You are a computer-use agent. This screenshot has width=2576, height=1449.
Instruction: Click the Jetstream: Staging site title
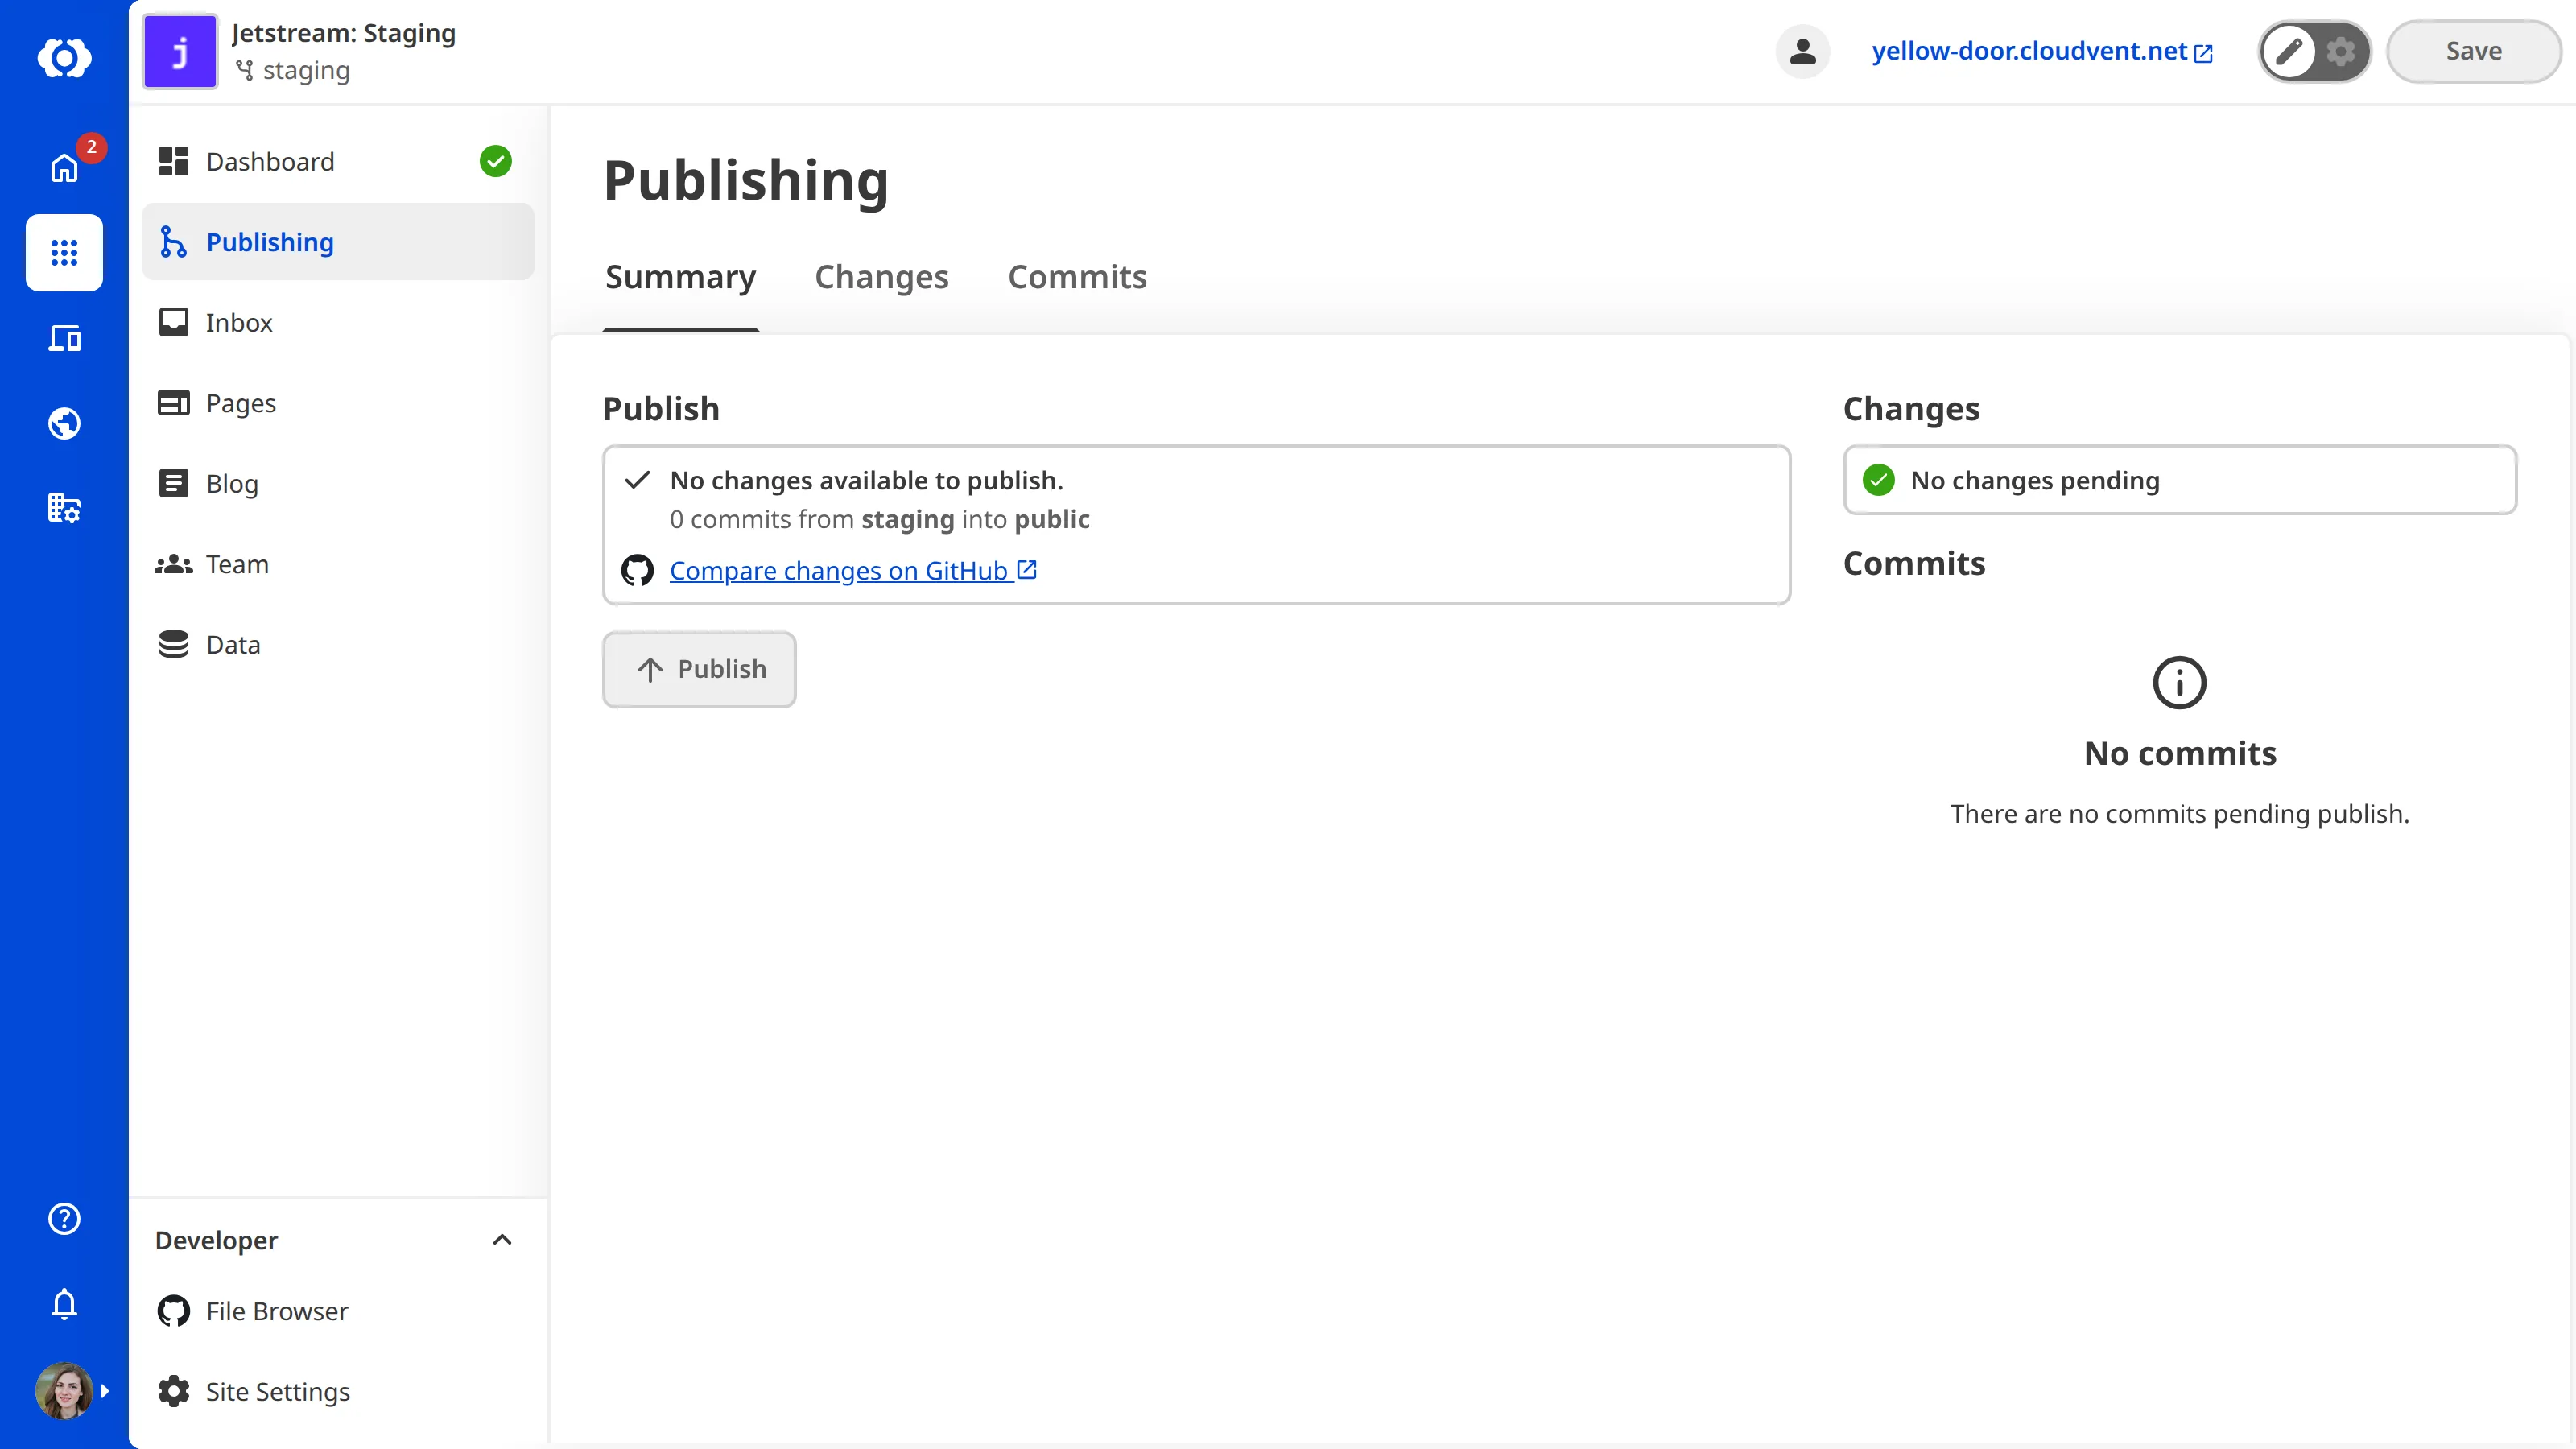click(343, 33)
